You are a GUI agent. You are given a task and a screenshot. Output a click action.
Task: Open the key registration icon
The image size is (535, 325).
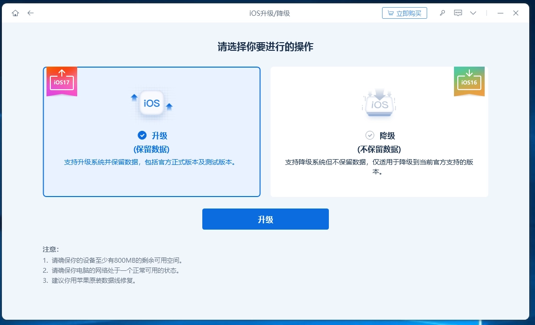[x=442, y=13]
